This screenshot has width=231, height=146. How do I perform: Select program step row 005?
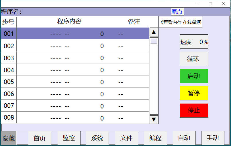click(75, 82)
